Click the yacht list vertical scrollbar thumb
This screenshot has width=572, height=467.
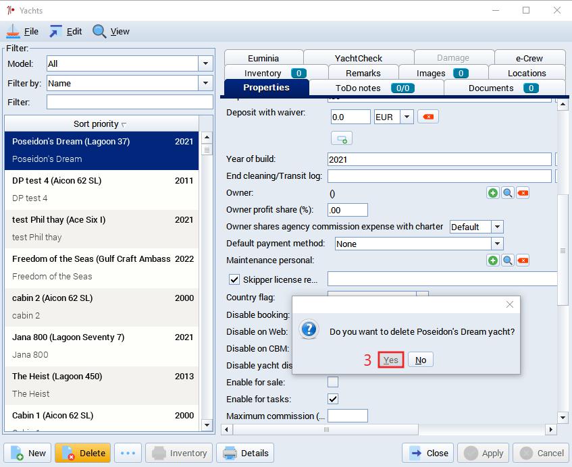tap(207, 149)
